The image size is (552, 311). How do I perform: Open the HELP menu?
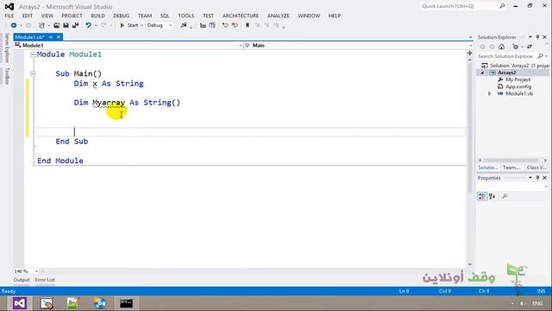(335, 16)
